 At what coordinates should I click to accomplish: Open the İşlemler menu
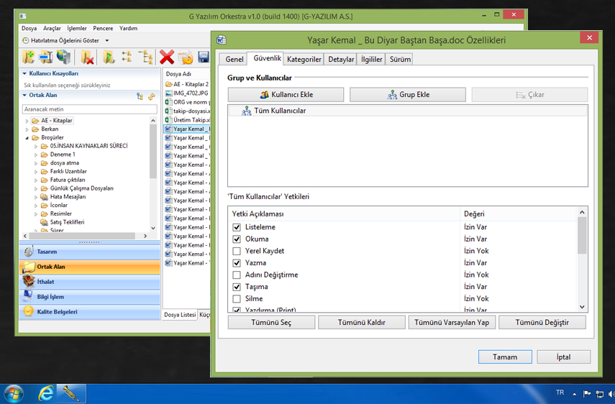(x=76, y=29)
